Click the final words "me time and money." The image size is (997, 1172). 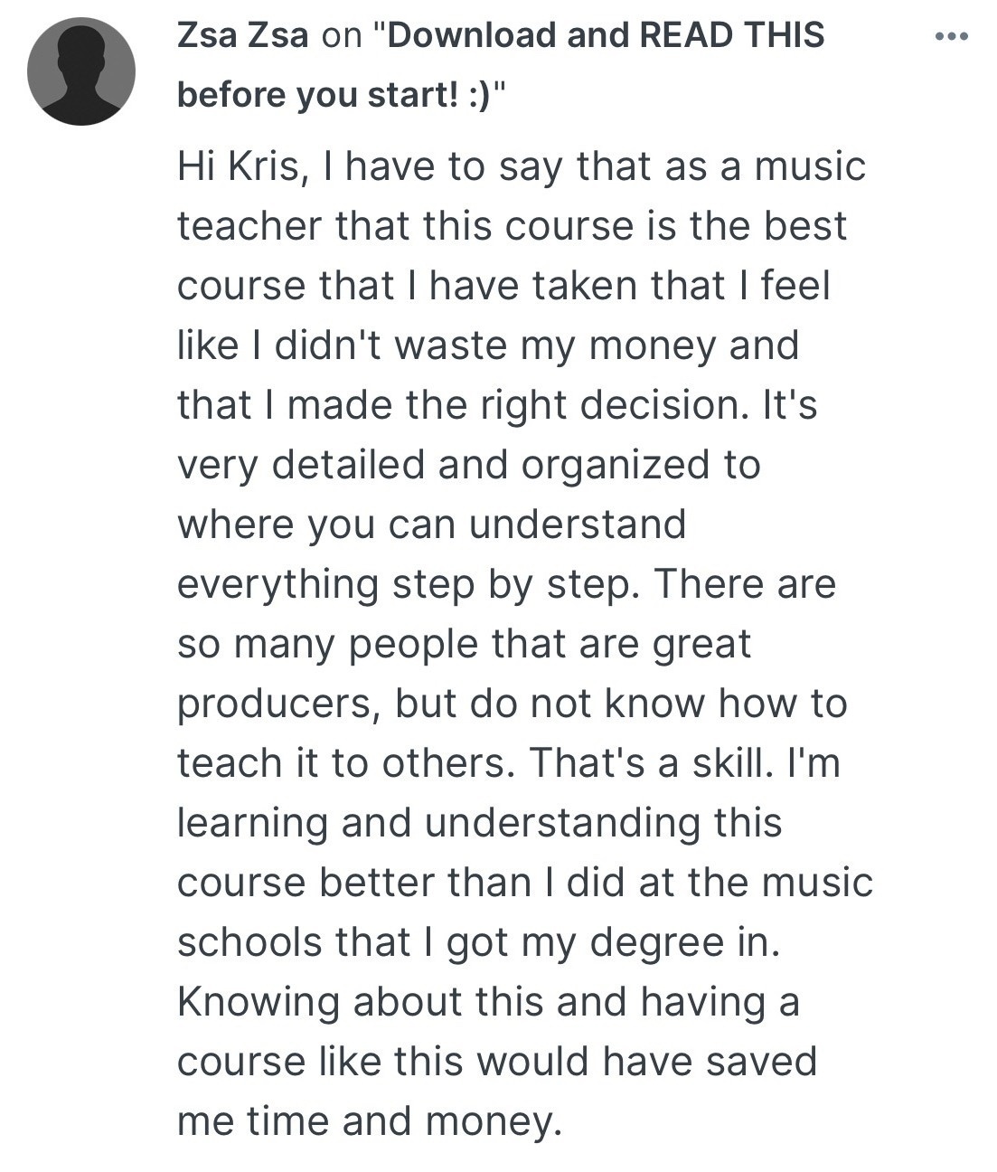(x=370, y=1121)
